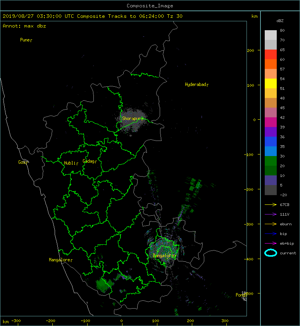Click the blue bip arrow legend icon
300x326 pixels.
[271, 234]
